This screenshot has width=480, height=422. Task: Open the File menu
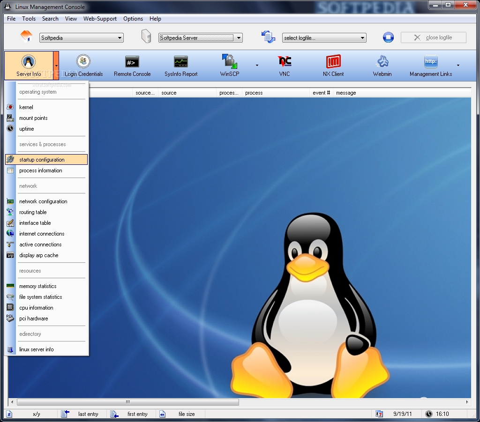pyautogui.click(x=11, y=19)
